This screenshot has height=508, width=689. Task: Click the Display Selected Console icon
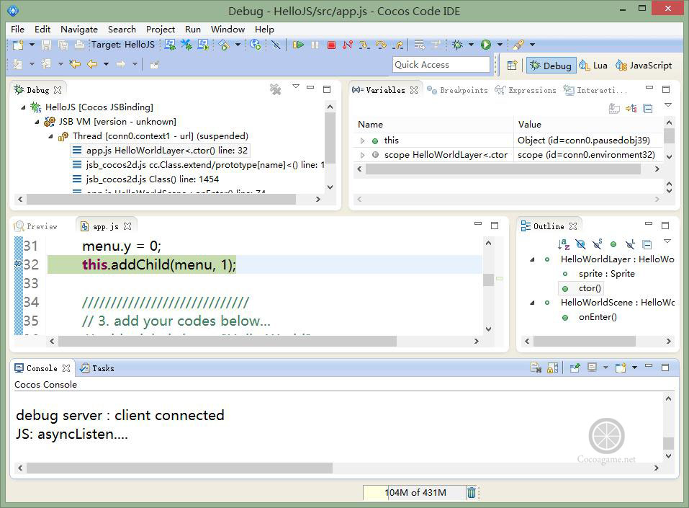[x=593, y=367]
